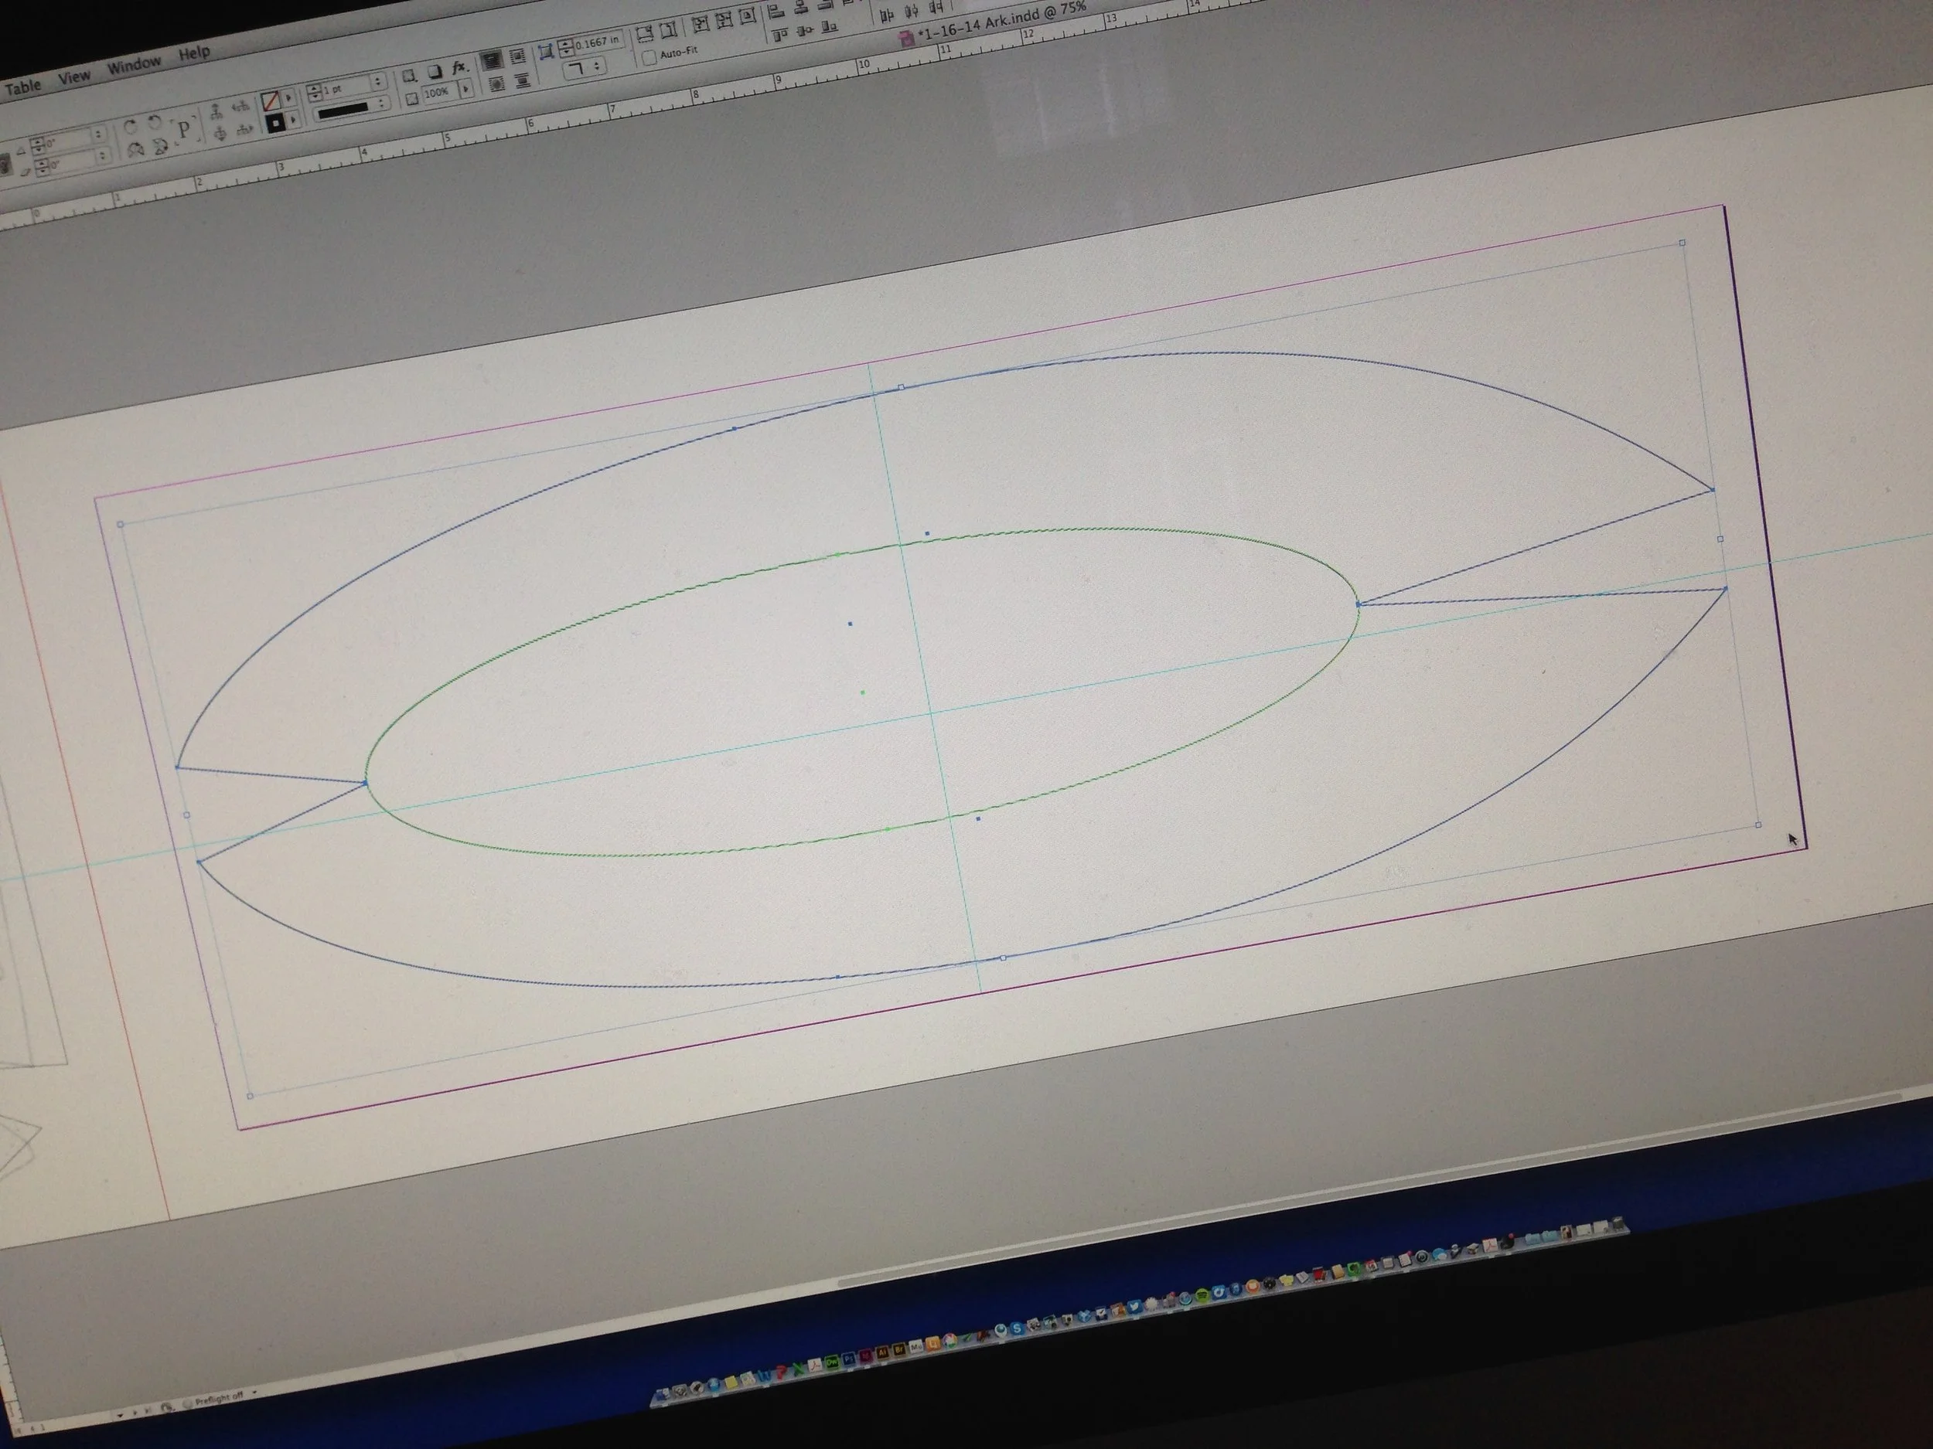Click the P transform indicator
This screenshot has width=1933, height=1449.
point(184,128)
